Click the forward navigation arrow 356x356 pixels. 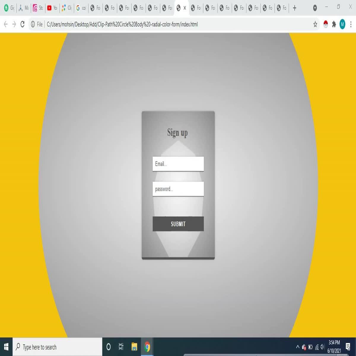(14, 24)
